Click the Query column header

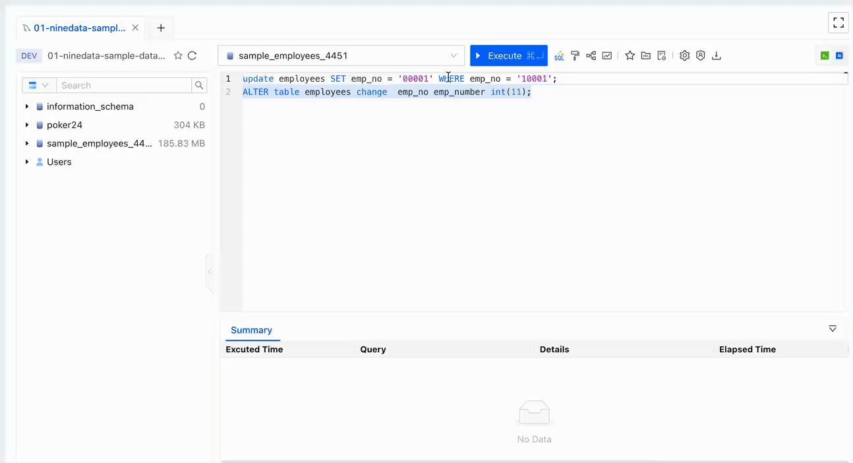pyautogui.click(x=373, y=350)
